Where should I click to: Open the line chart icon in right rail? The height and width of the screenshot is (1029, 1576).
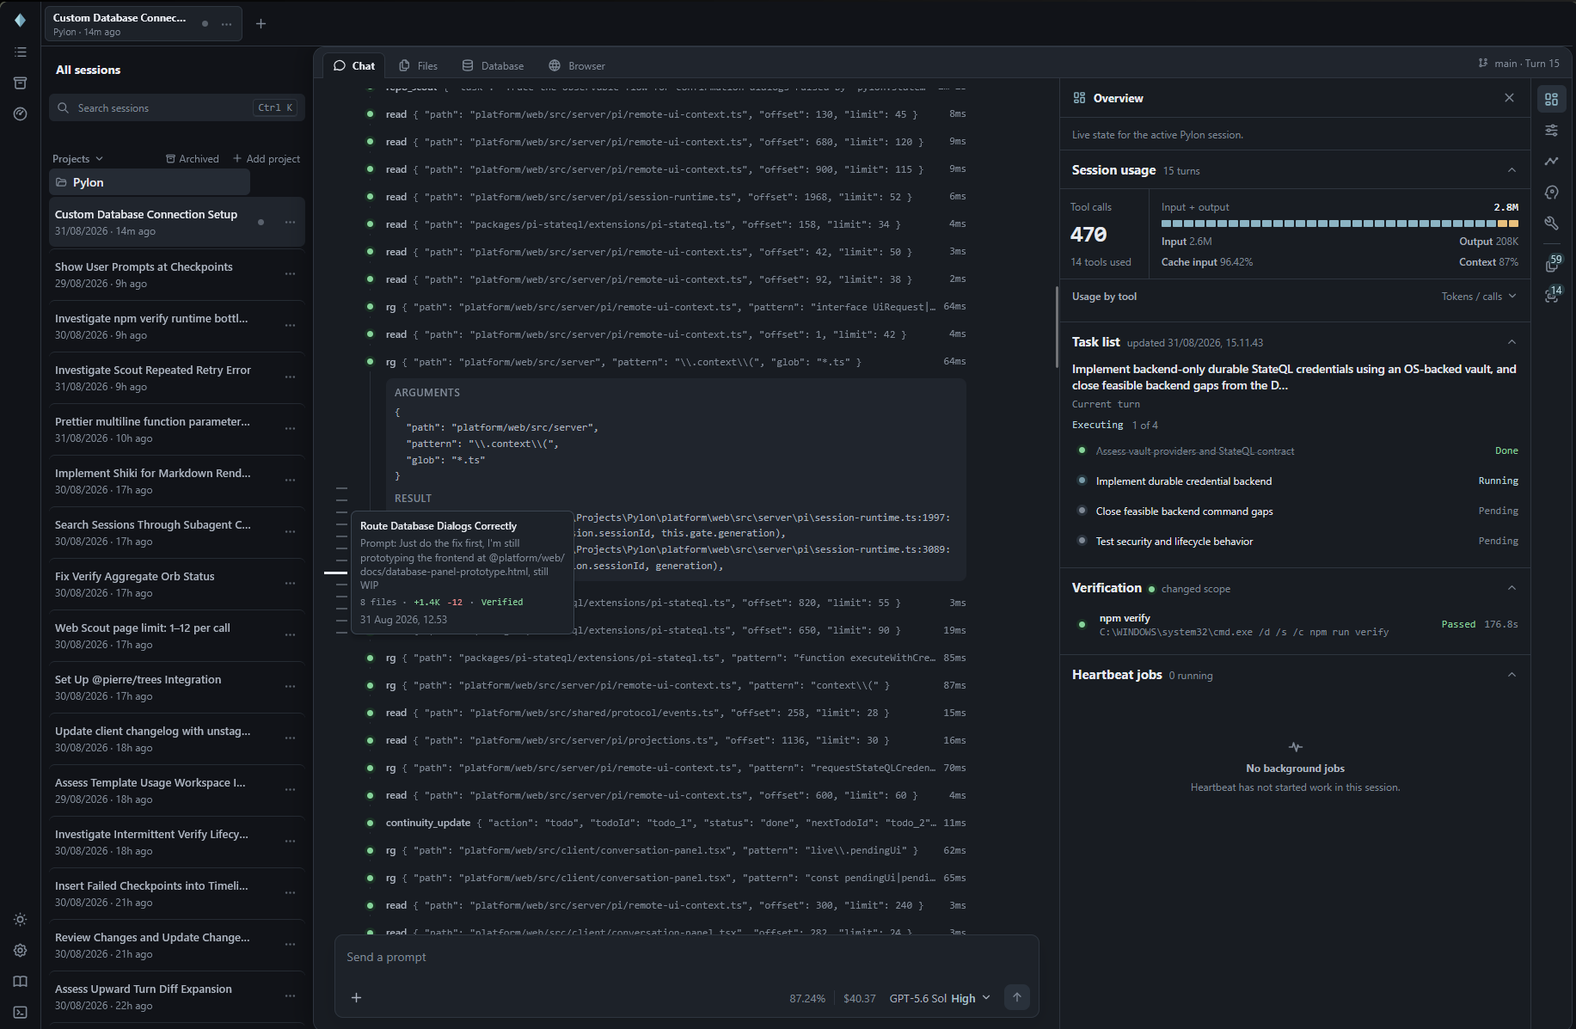tap(1552, 162)
